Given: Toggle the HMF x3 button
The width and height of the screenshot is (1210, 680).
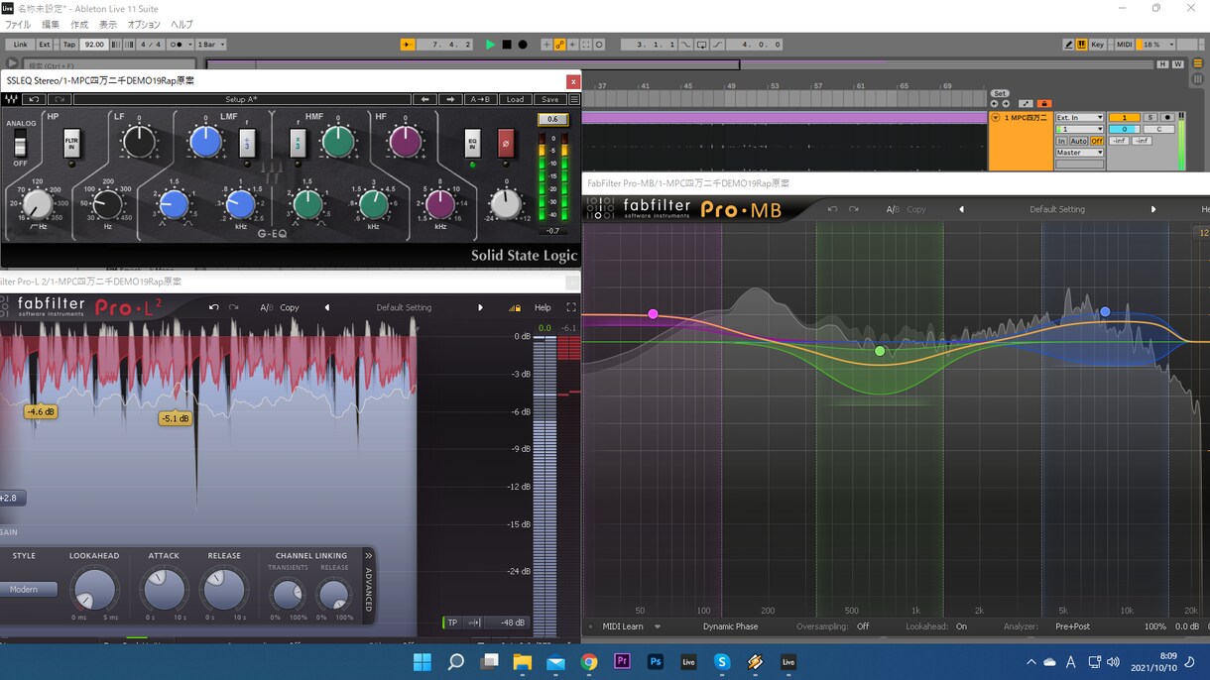Looking at the screenshot, I should [x=298, y=144].
